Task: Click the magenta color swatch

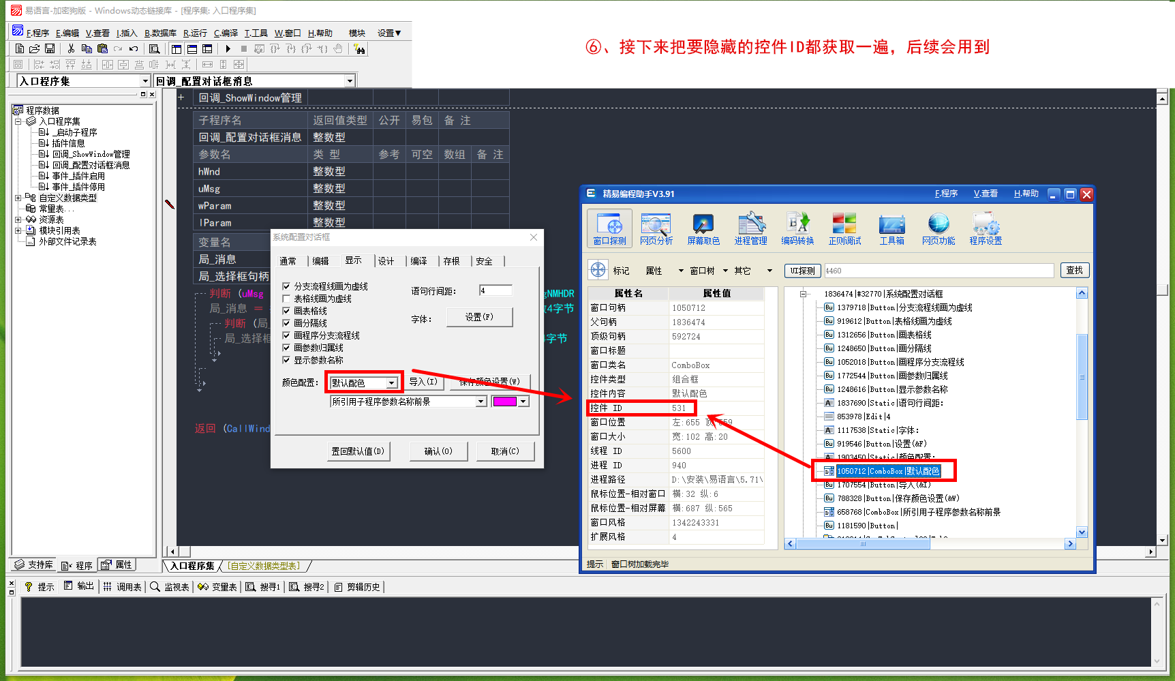Action: click(x=504, y=402)
